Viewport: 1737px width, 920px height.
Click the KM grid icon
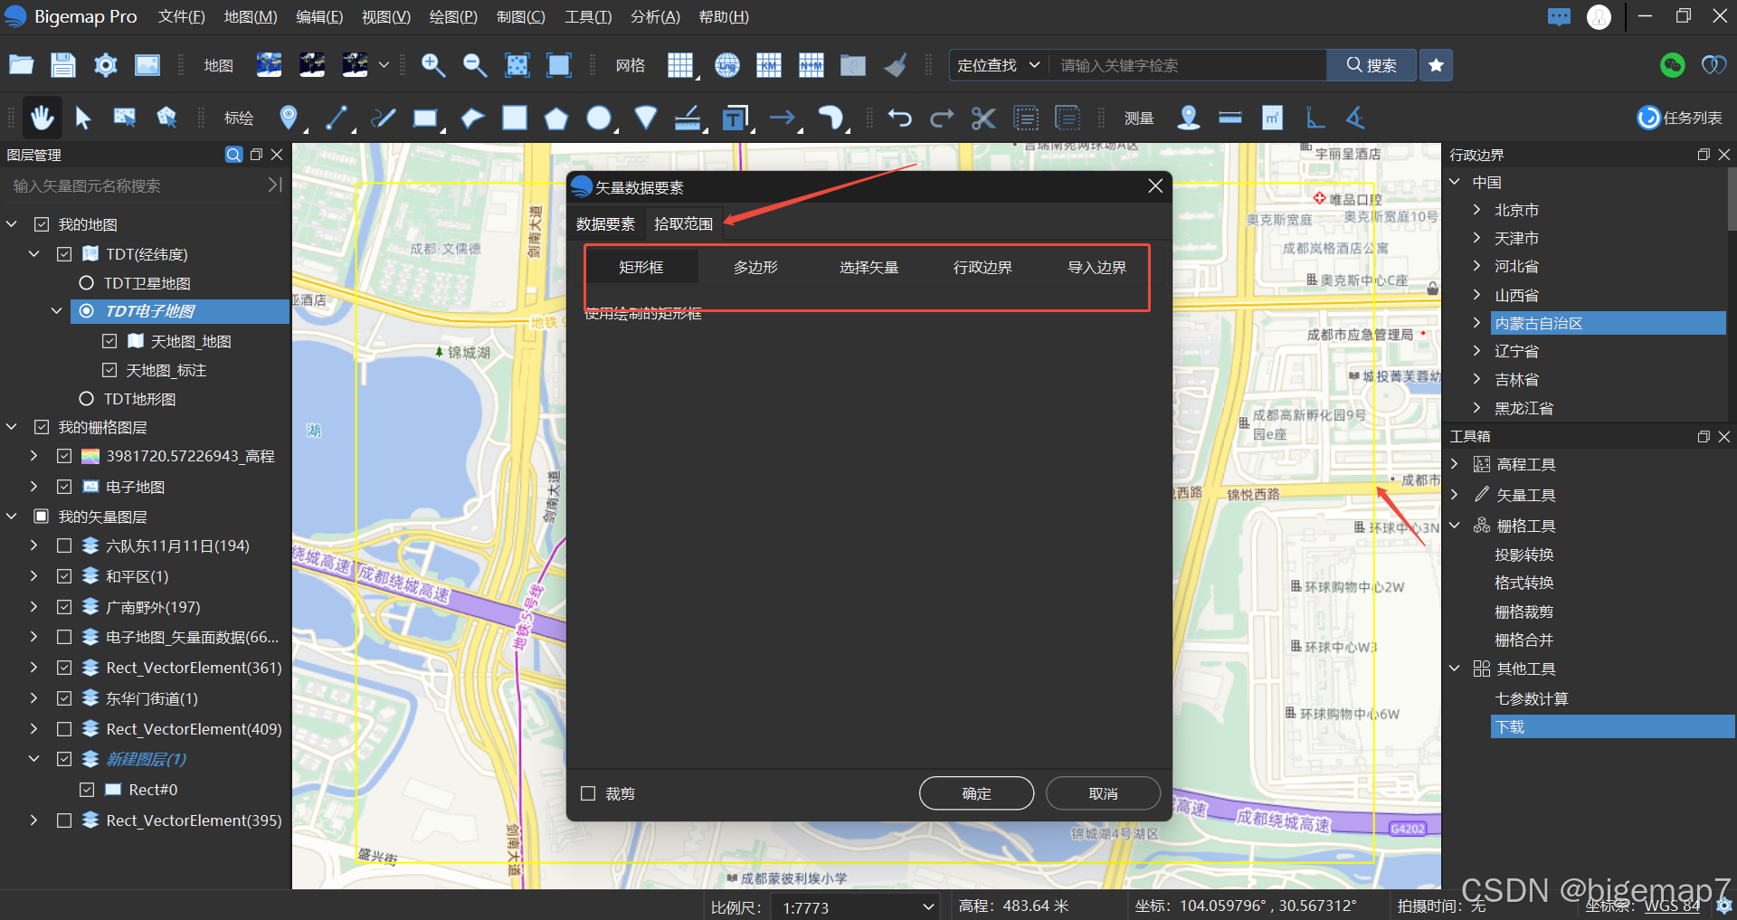[769, 65]
